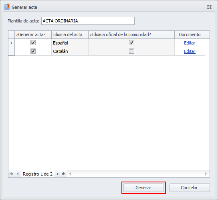
Task: Uncheck Generar acta for Español
Action: tap(33, 43)
